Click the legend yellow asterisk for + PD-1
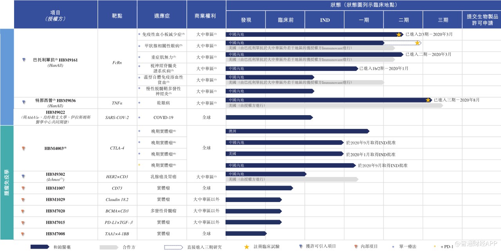The height and width of the screenshot is (251, 501). (x=436, y=247)
